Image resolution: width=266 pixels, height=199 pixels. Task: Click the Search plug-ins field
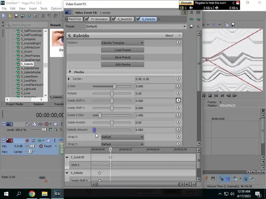tap(27, 25)
